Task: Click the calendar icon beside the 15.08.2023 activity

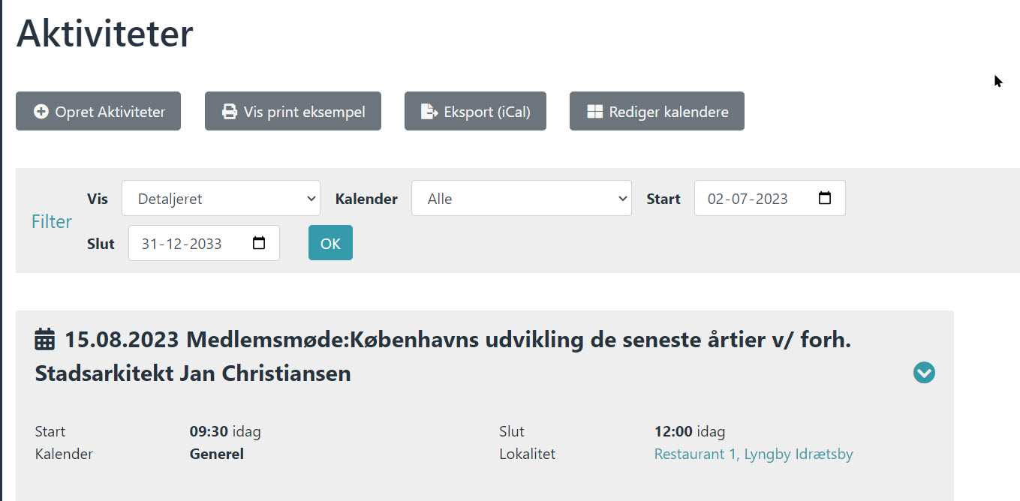Action: pyautogui.click(x=45, y=340)
